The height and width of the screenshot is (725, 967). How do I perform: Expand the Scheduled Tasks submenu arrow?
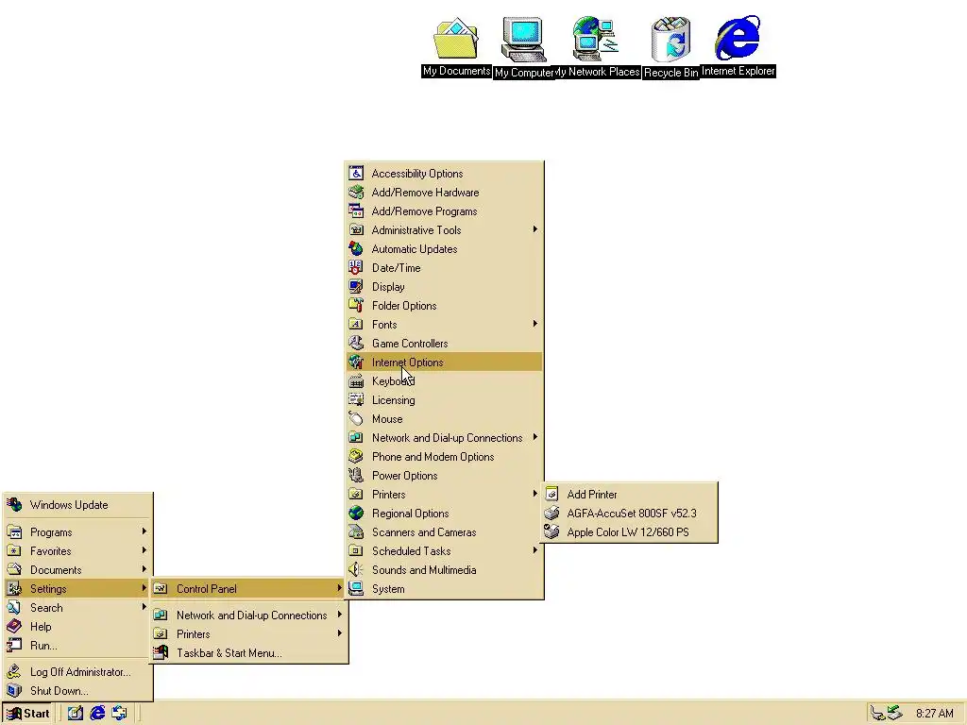[534, 550]
